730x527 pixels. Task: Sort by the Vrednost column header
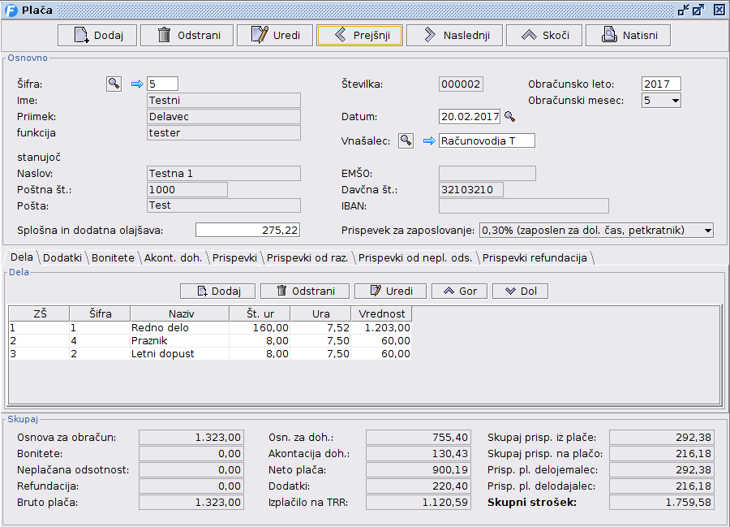380,313
